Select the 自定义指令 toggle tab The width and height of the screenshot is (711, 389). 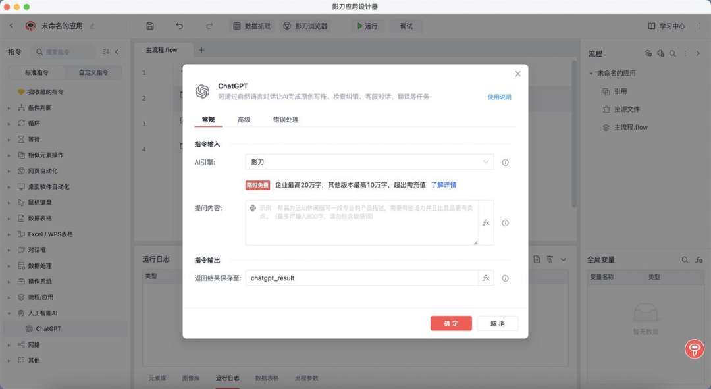(x=93, y=72)
